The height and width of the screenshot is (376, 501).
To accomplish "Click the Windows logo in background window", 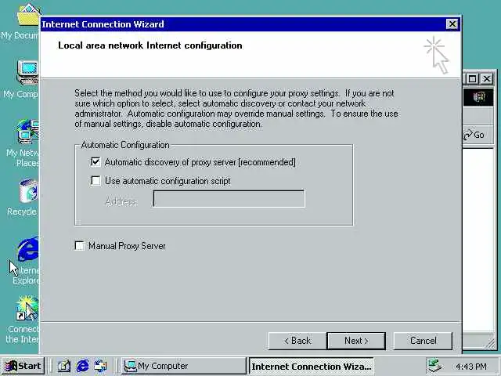I will (x=478, y=97).
